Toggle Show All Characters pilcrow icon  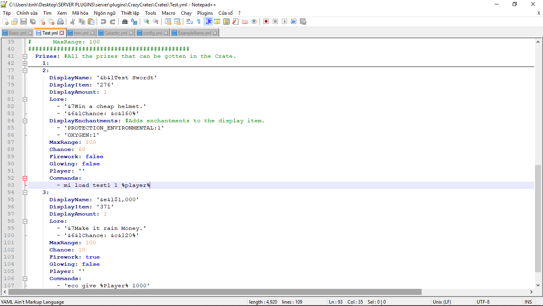pyautogui.click(x=198, y=22)
